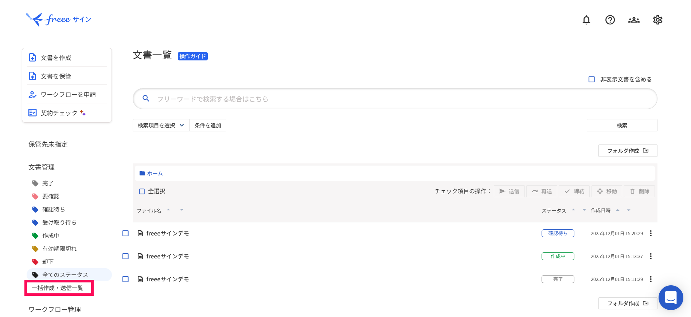
Task: Click file icon of 作成中 document
Action: coord(140,257)
